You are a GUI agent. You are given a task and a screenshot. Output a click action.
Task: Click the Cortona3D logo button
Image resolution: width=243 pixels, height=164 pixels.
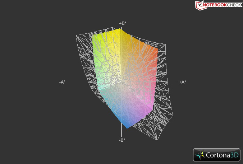coord(217,155)
